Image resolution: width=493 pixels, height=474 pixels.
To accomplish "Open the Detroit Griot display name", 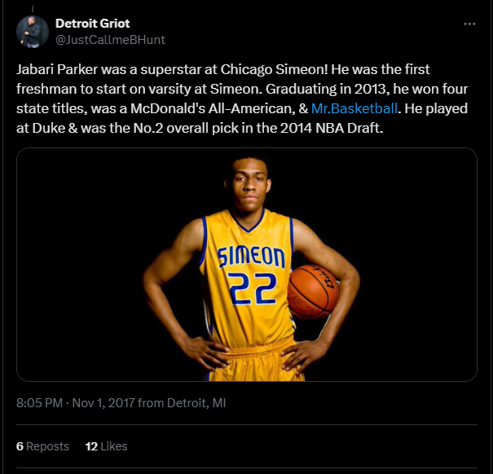I will 92,24.
